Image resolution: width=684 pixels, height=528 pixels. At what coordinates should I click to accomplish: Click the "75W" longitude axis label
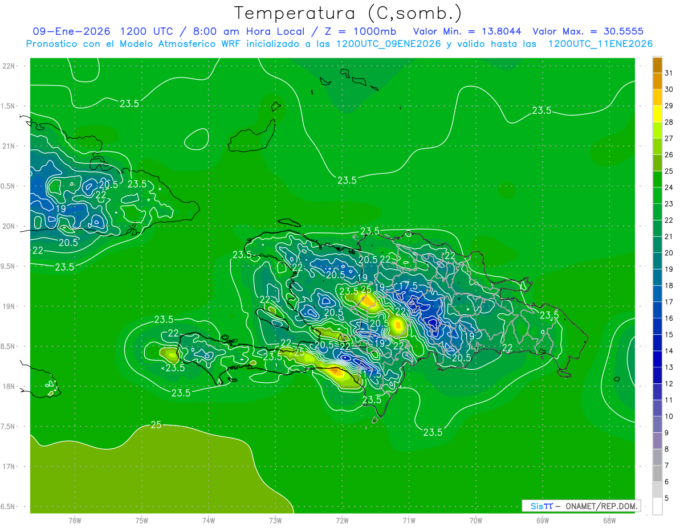(x=142, y=521)
